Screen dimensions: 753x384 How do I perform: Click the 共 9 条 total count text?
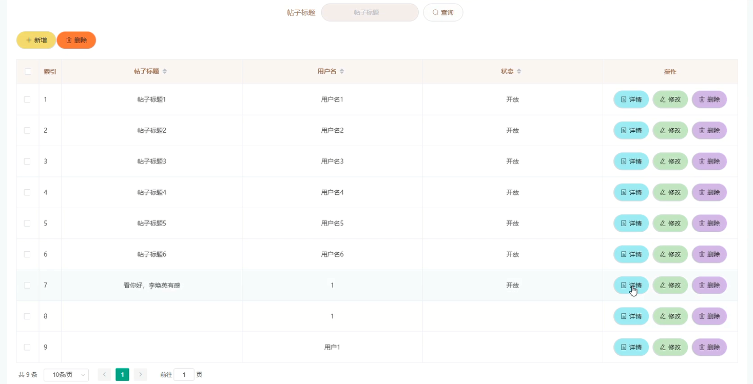(28, 375)
